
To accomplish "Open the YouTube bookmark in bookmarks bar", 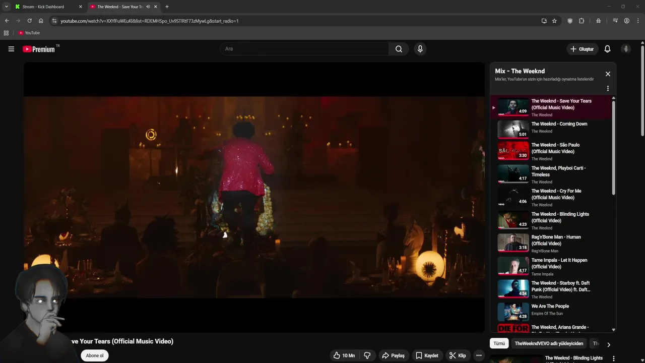I will coord(29,33).
